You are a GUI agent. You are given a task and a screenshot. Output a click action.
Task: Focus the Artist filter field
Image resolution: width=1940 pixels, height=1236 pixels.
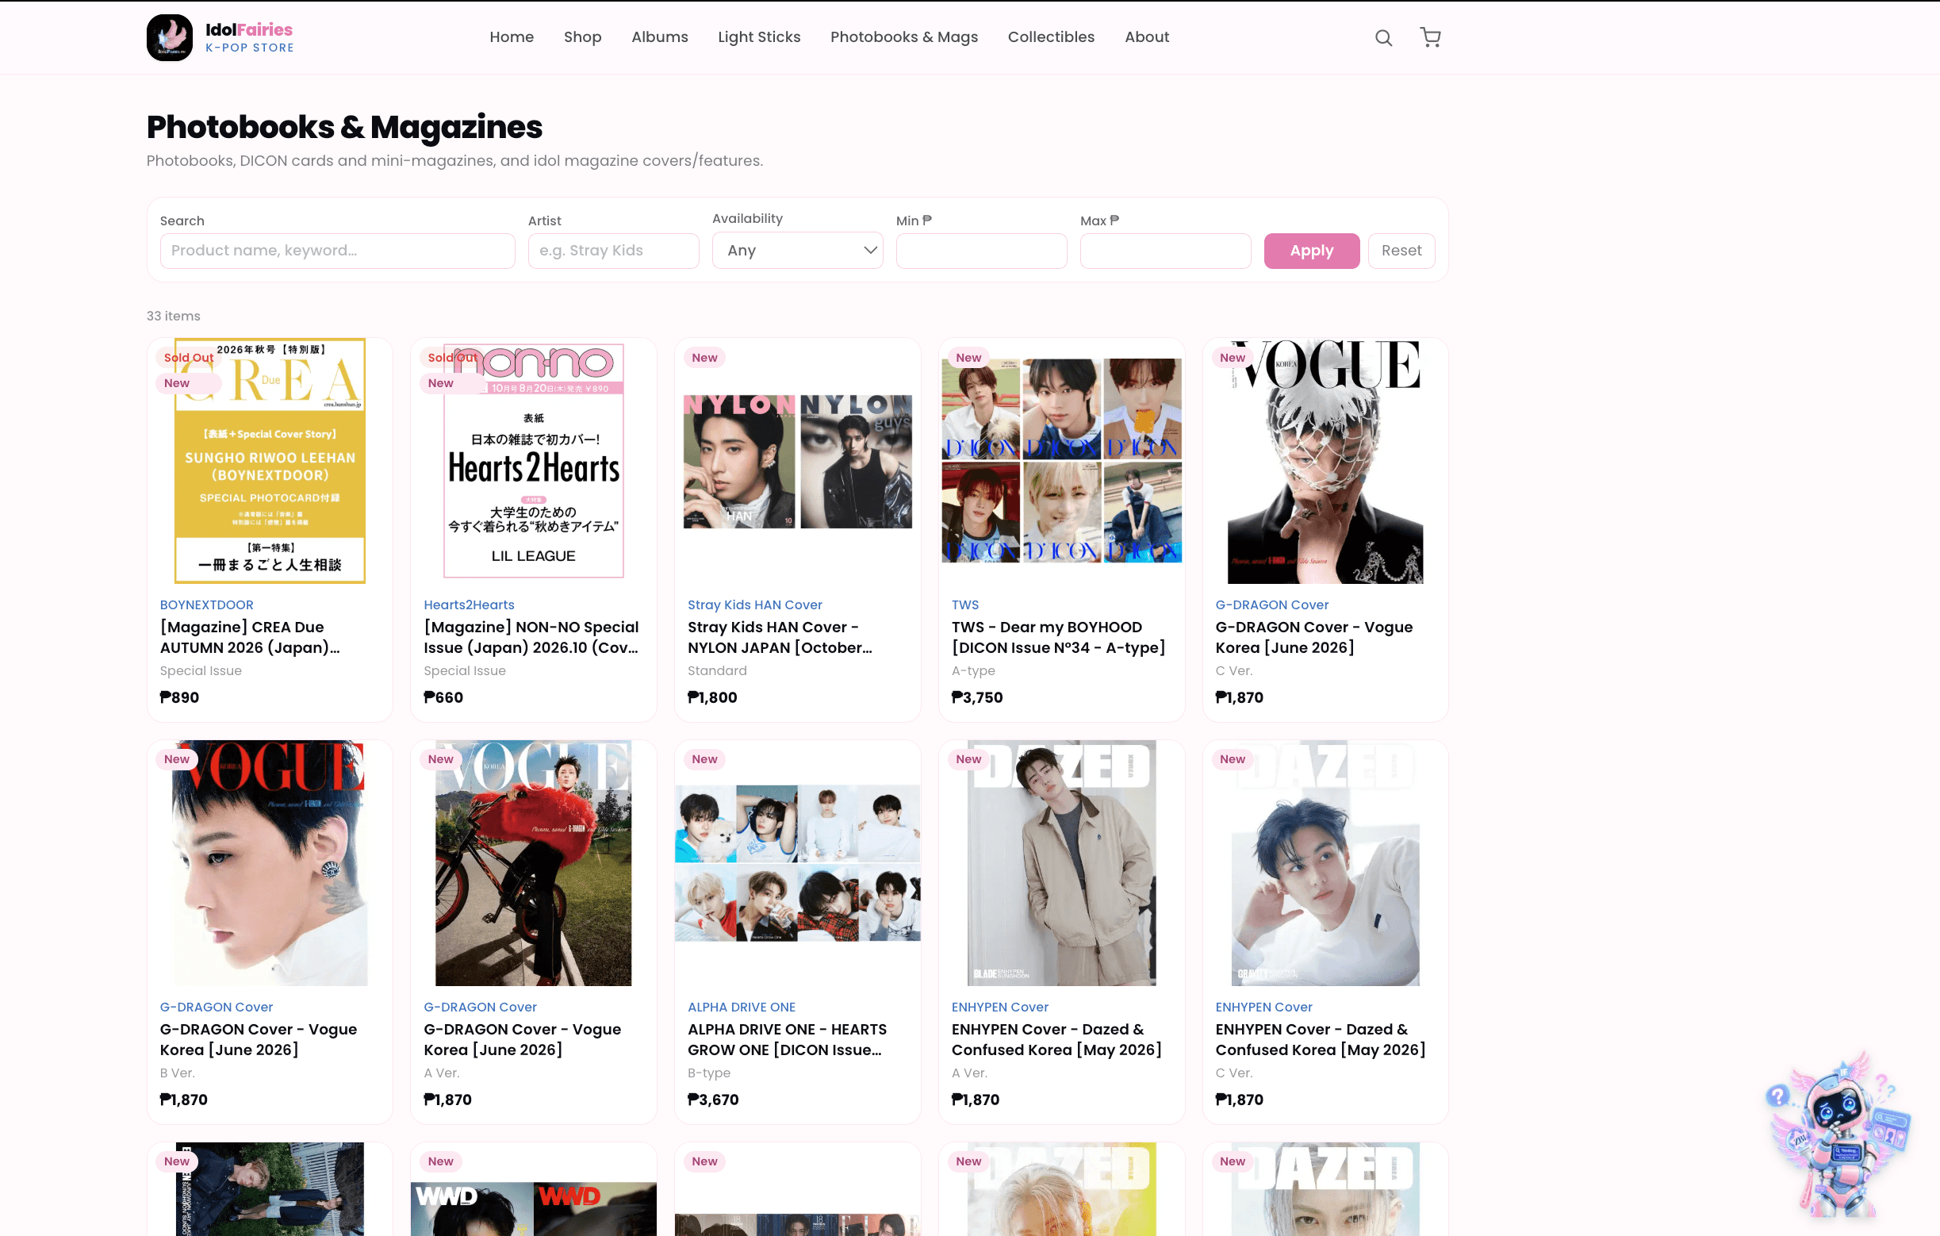click(613, 251)
